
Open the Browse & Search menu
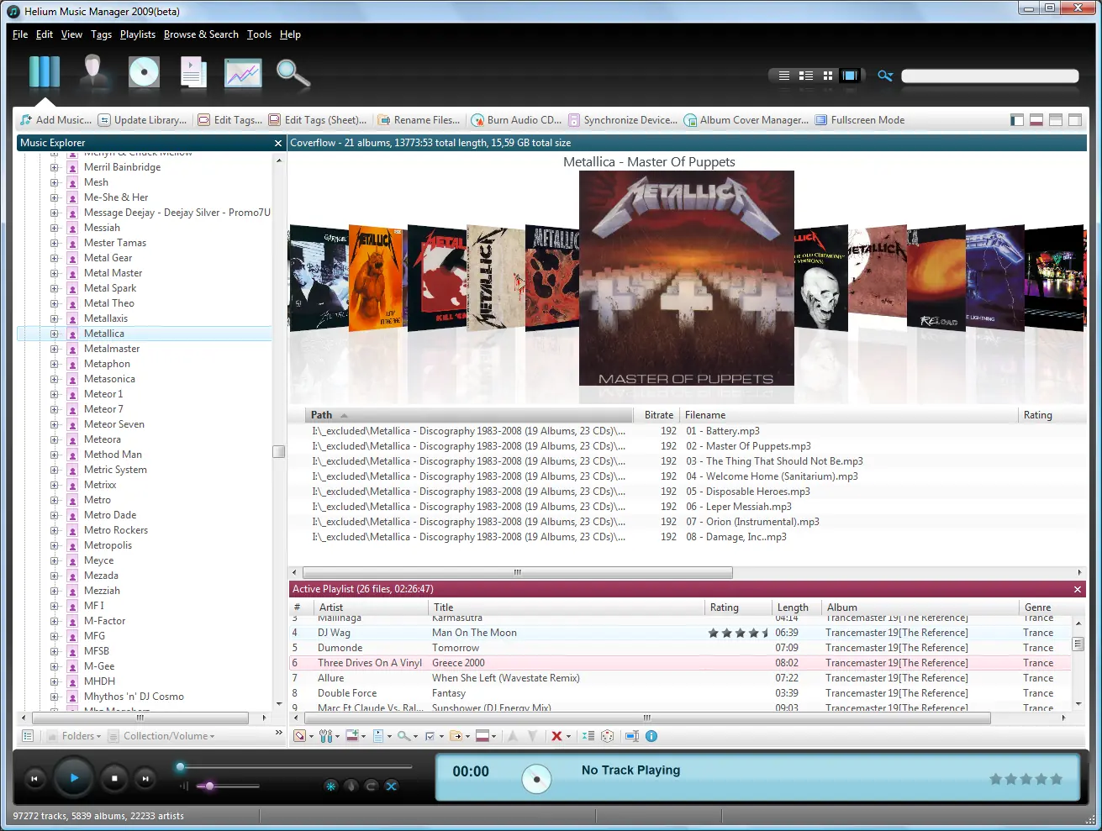pos(201,34)
